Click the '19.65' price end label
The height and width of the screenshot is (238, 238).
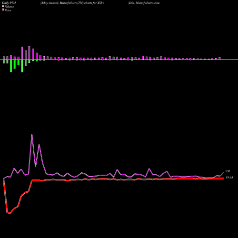[x=229, y=178]
